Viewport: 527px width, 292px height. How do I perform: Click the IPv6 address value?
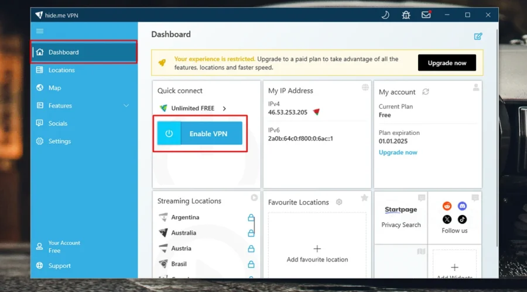click(300, 138)
